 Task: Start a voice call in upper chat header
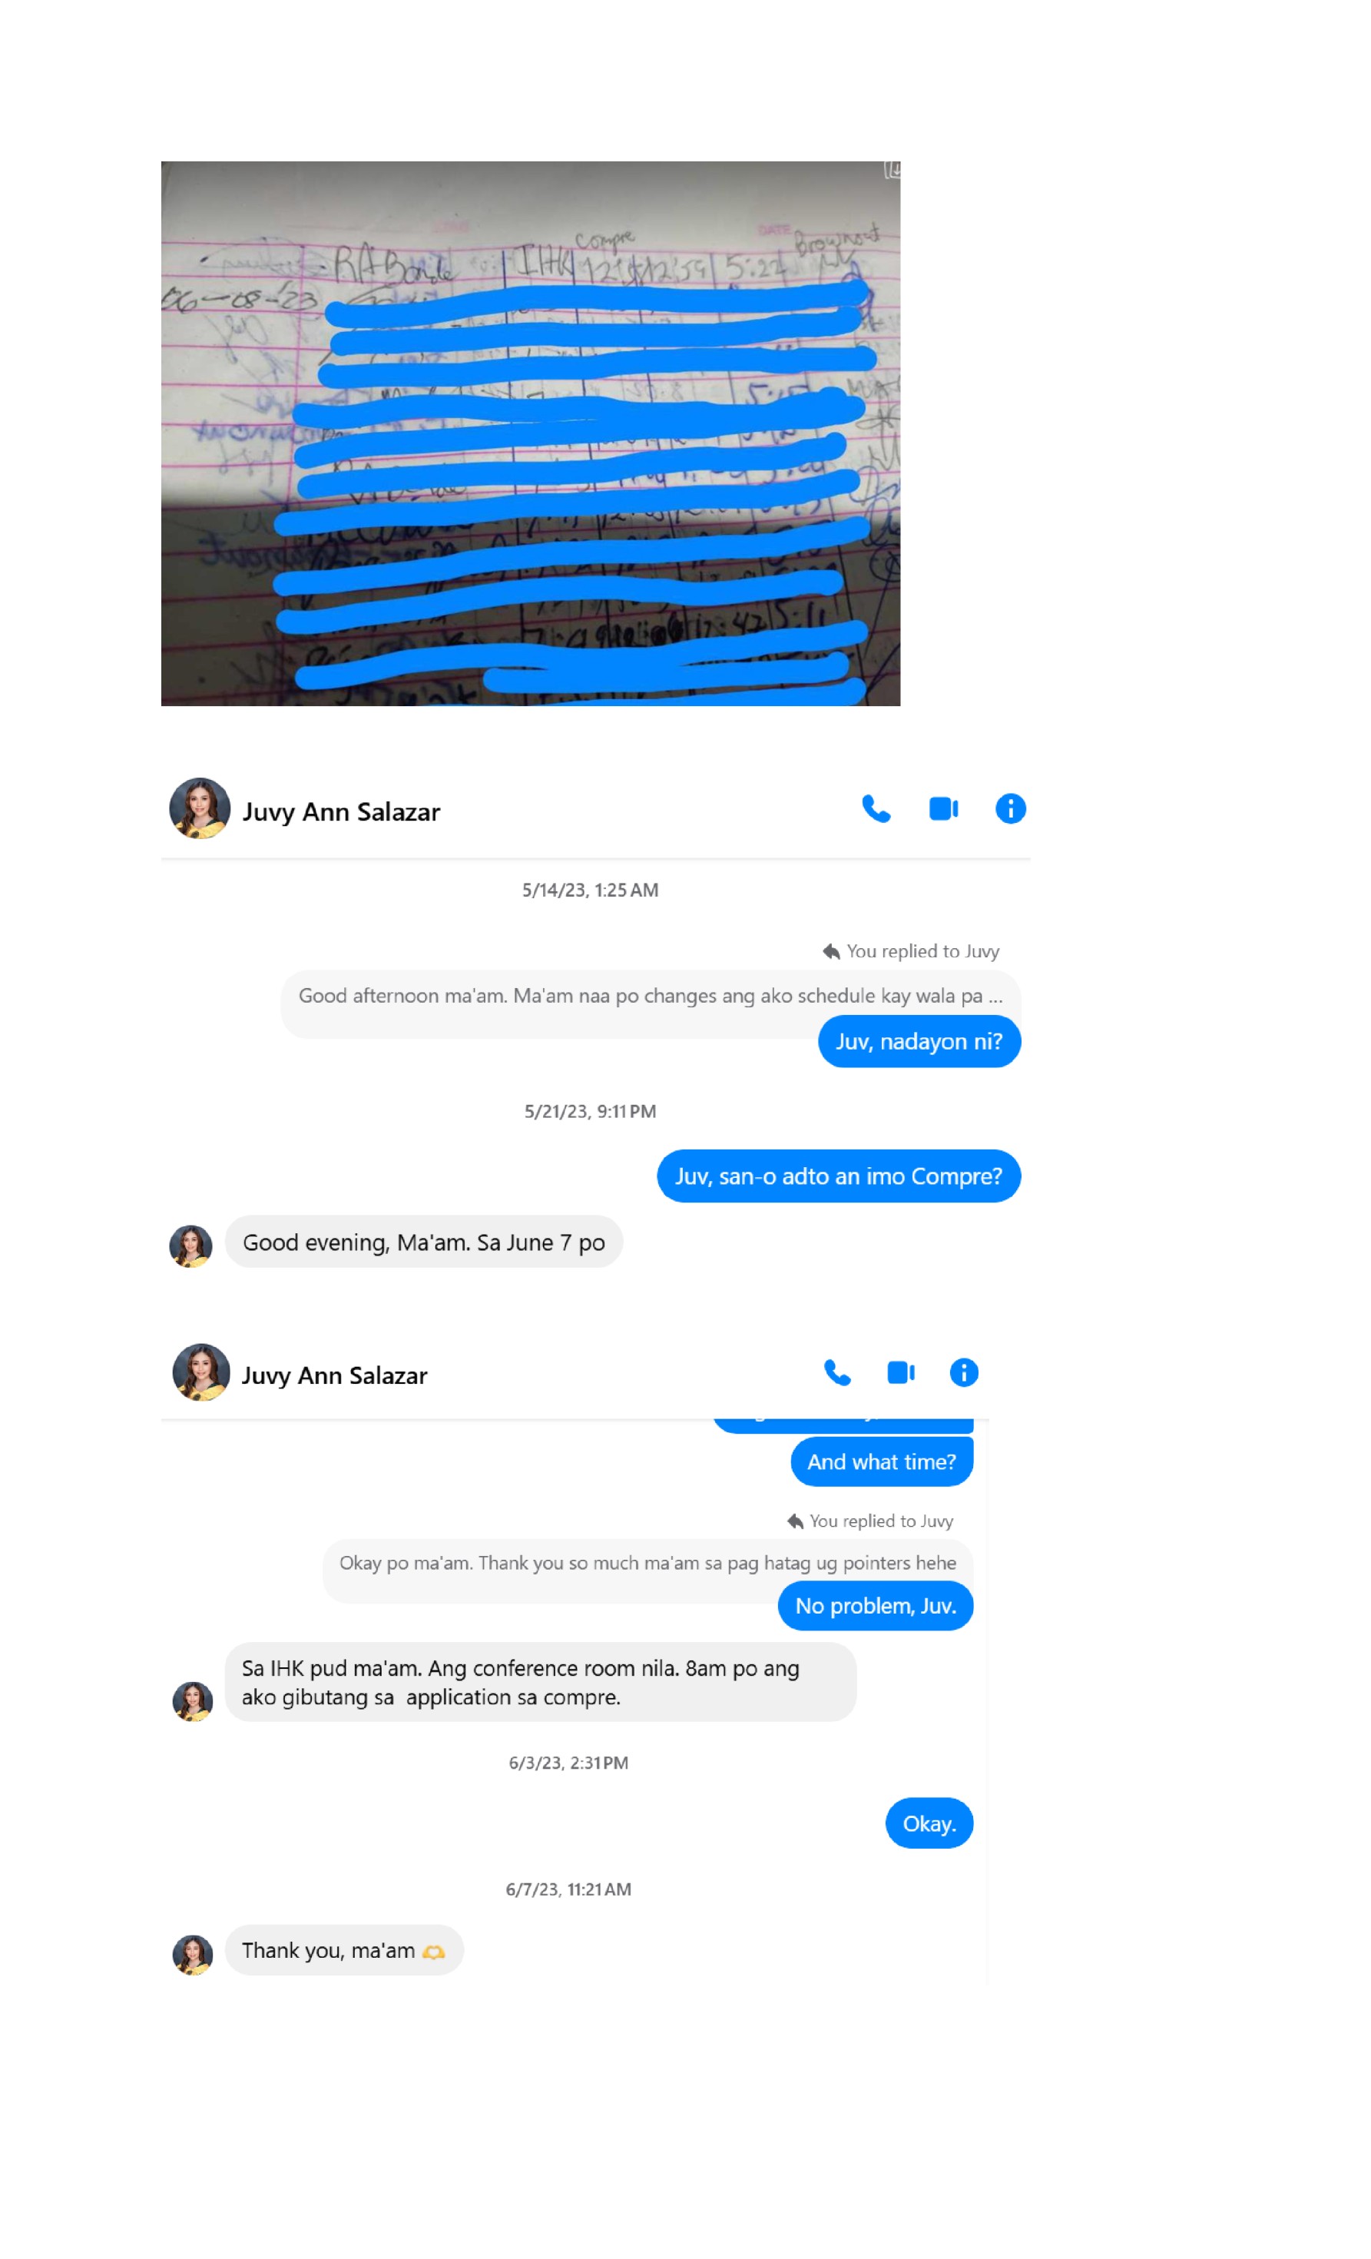[x=875, y=808]
